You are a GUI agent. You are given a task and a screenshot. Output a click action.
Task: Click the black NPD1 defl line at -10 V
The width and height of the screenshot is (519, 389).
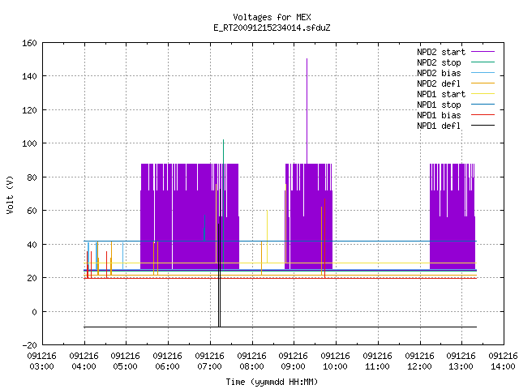click(280, 327)
